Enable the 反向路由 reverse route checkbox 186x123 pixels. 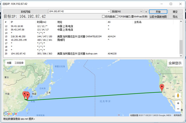click(103, 17)
